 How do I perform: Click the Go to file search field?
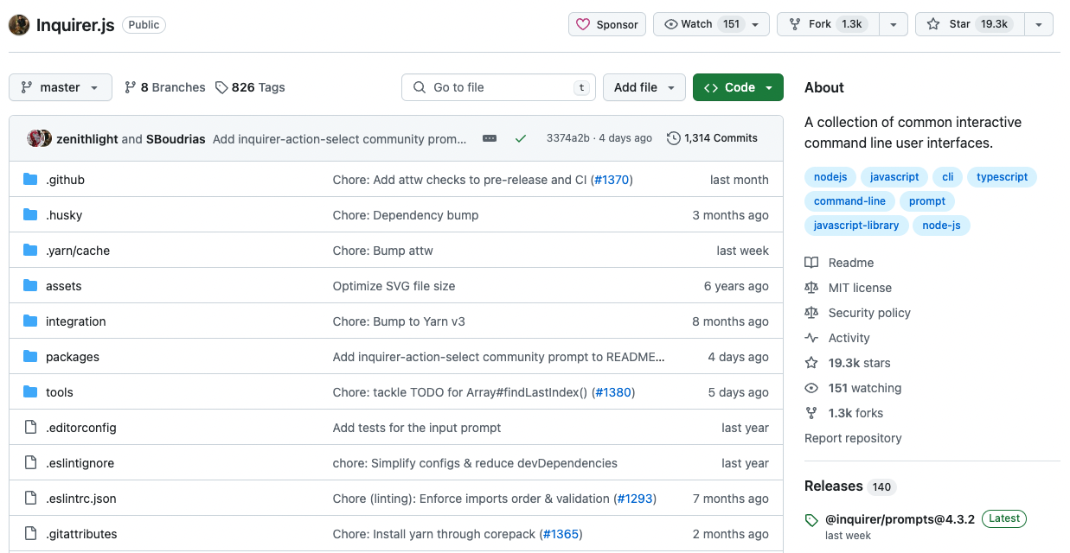pyautogui.click(x=498, y=87)
